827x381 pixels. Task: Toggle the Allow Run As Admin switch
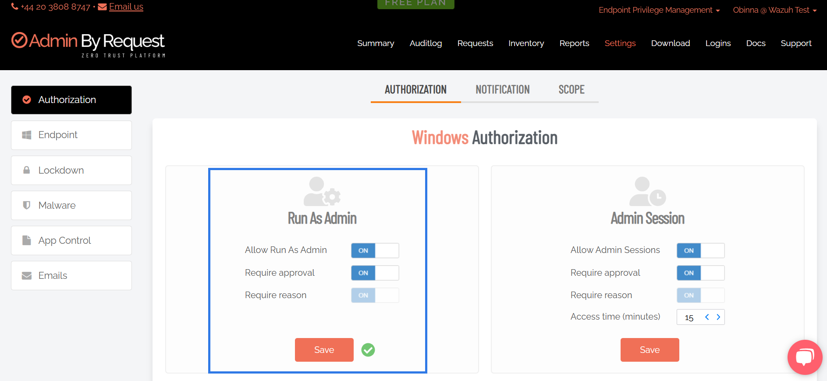click(x=375, y=250)
